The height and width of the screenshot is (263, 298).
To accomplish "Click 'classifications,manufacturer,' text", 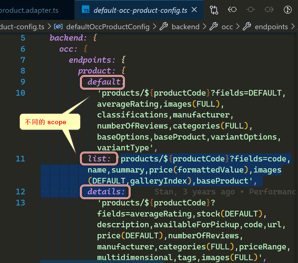I will [x=165, y=115].
